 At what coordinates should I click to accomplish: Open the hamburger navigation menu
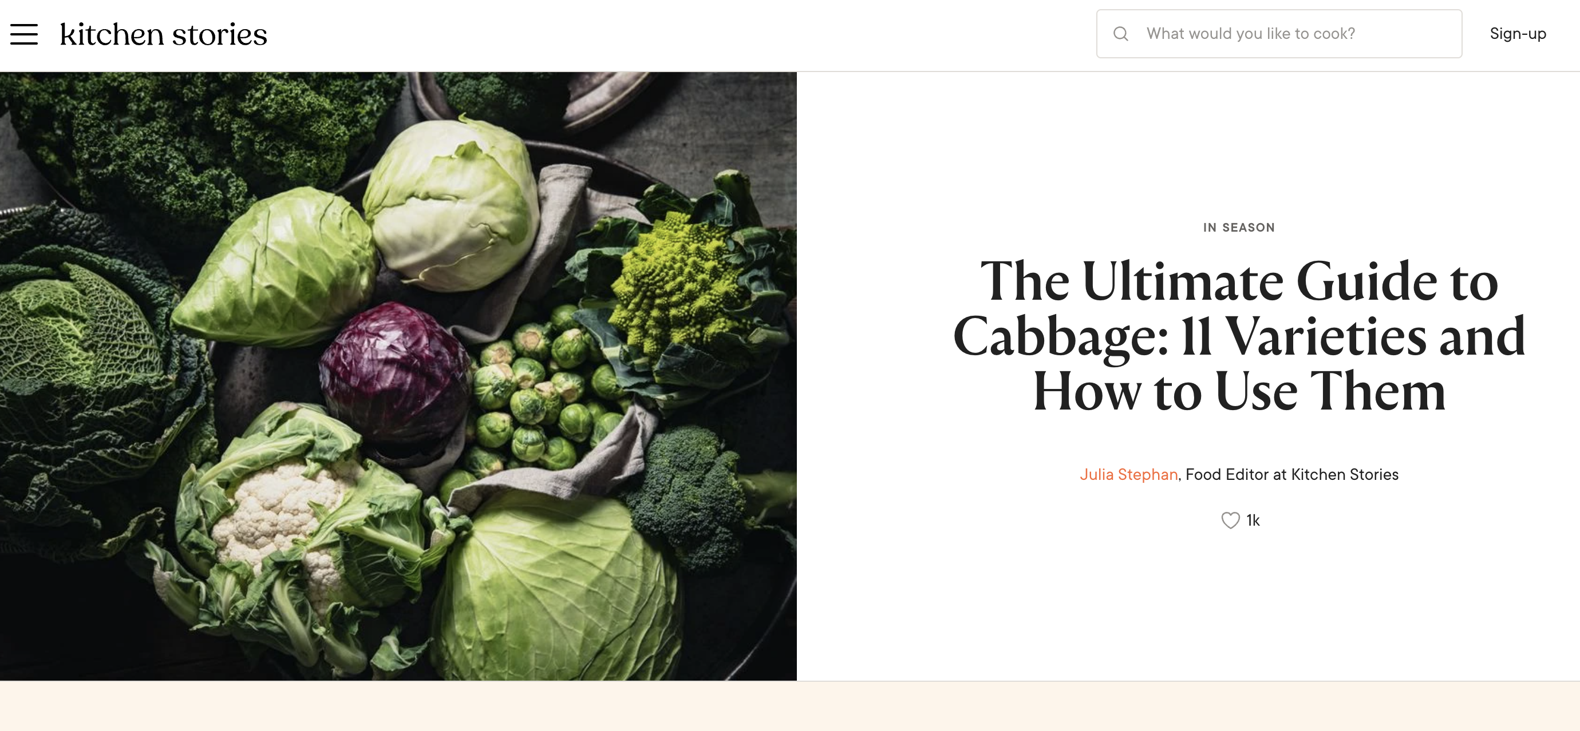coord(24,34)
